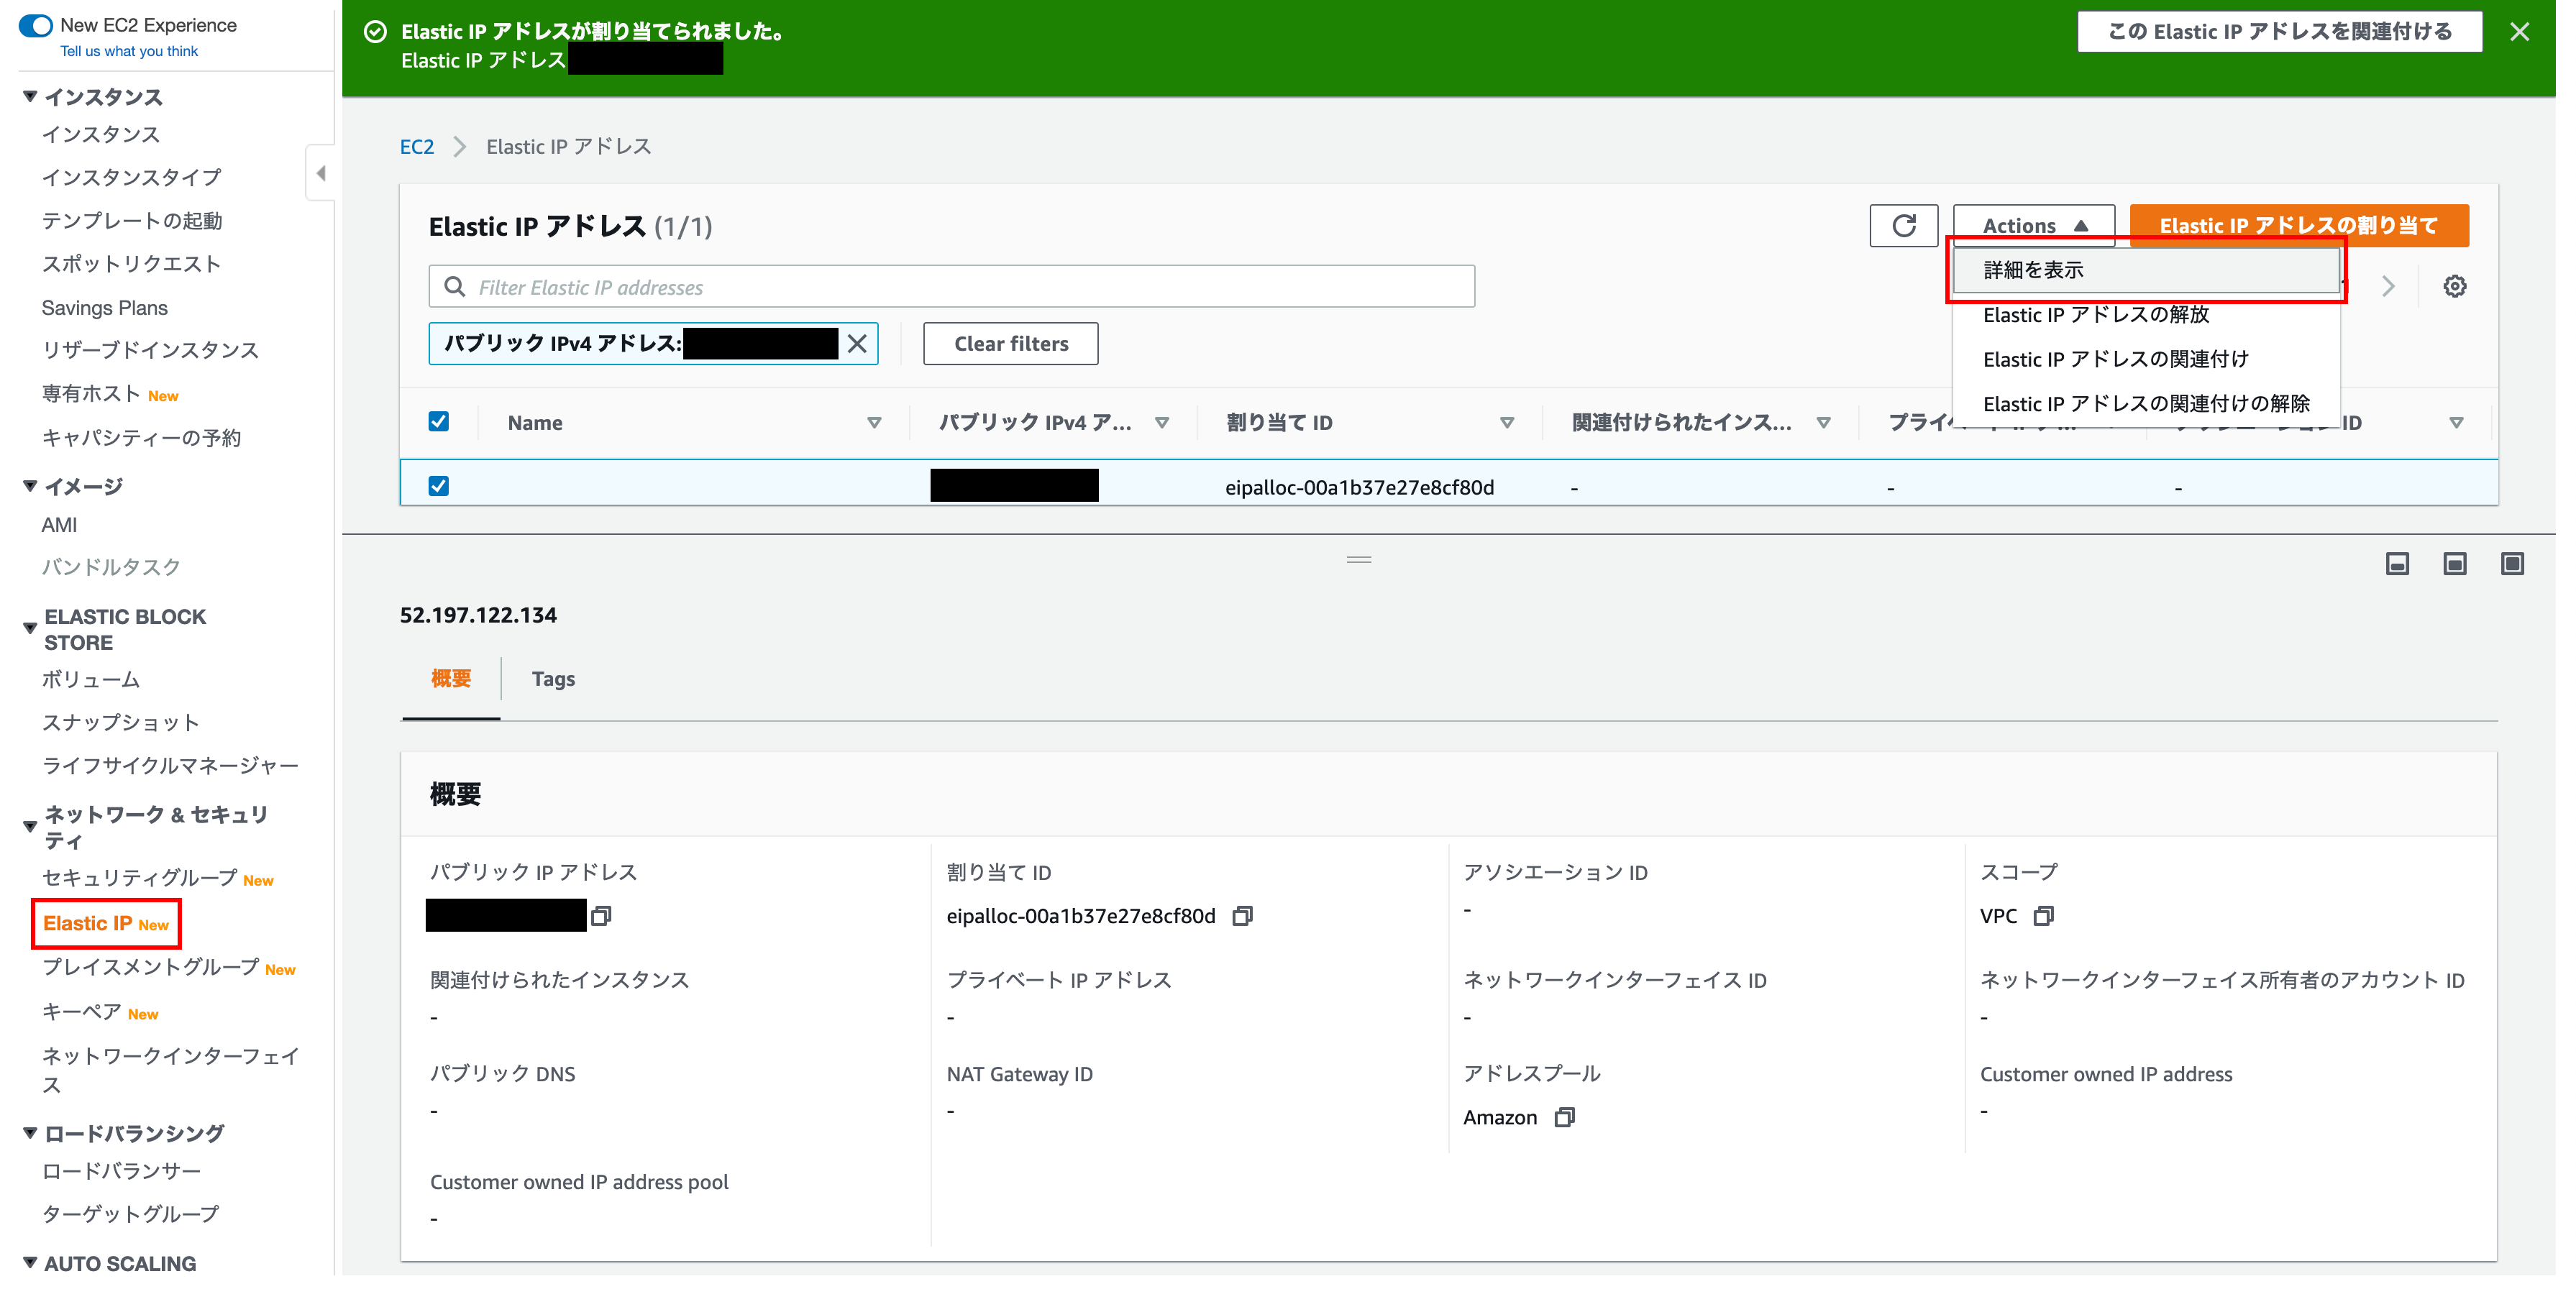Sort by 割り当て ID column arrow
This screenshot has height=1307, width=2576.
tap(1506, 423)
